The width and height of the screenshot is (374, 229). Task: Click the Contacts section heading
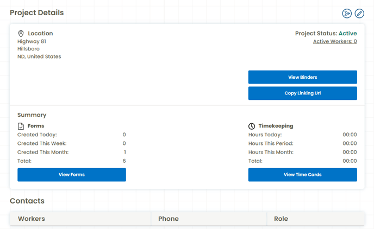[27, 201]
